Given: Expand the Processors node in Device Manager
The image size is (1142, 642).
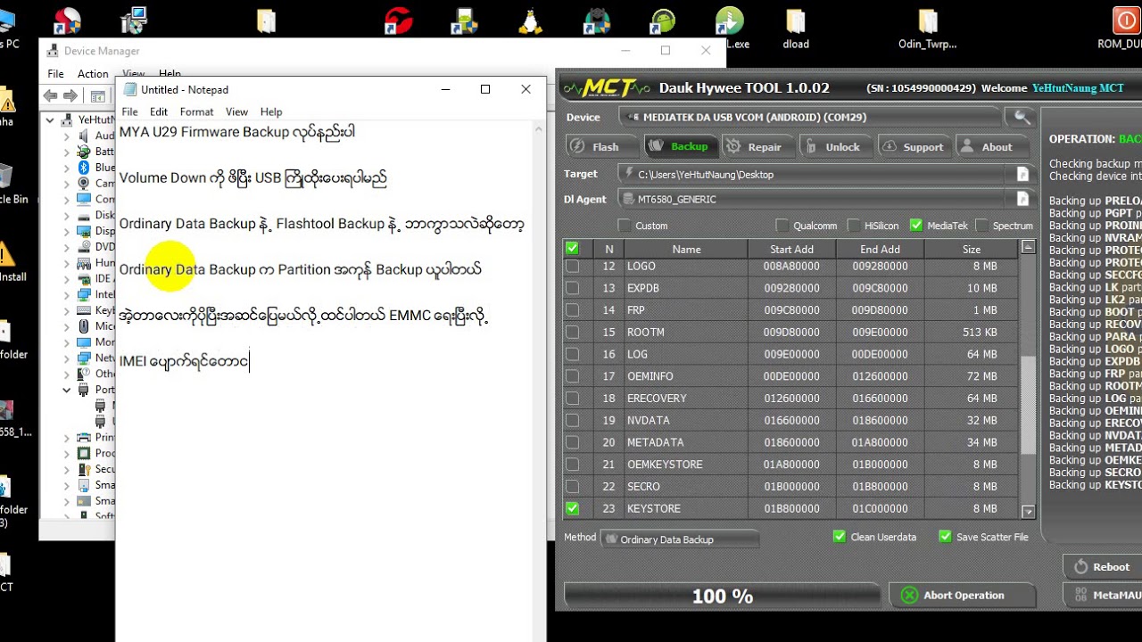Looking at the screenshot, I should 67,453.
